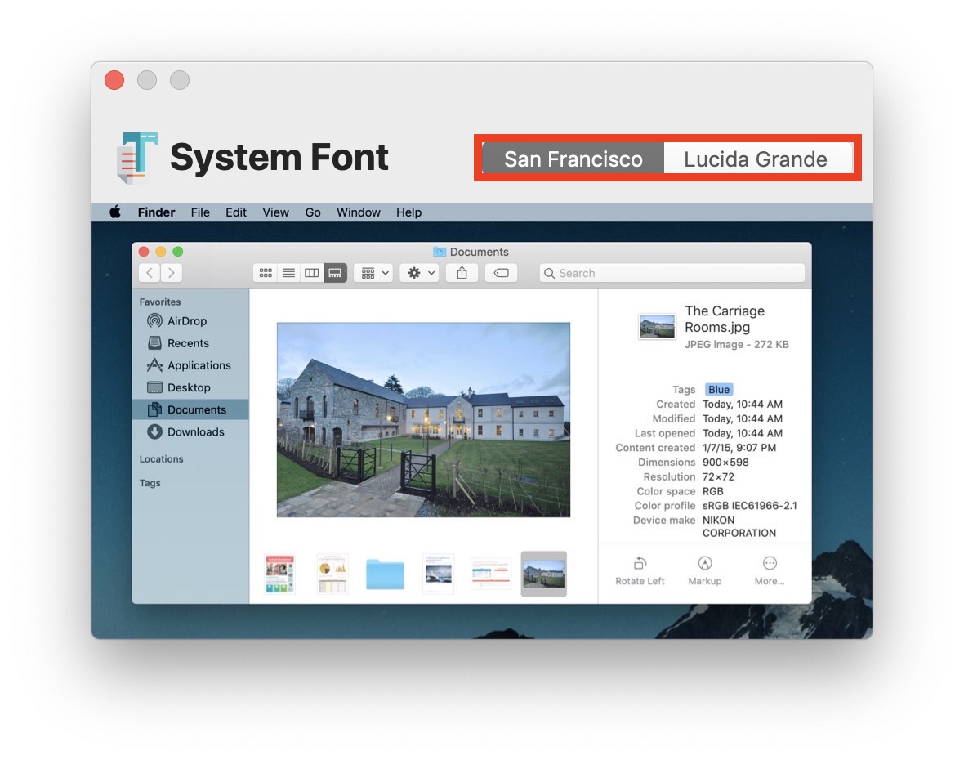This screenshot has width=964, height=760.
Task: Click the Tags sidebar heading
Action: click(x=150, y=483)
